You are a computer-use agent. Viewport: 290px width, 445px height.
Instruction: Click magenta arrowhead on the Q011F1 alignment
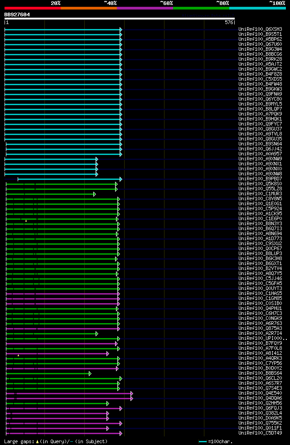click(107, 428)
